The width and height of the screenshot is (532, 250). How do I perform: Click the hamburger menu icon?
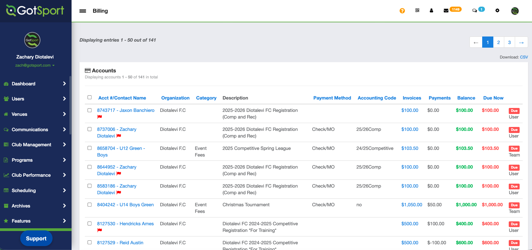[83, 11]
